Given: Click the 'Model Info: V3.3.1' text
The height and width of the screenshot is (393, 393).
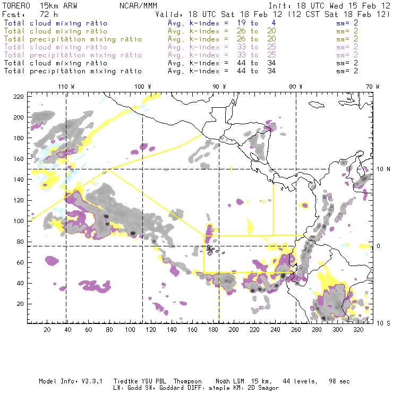Looking at the screenshot, I should click(x=71, y=381).
